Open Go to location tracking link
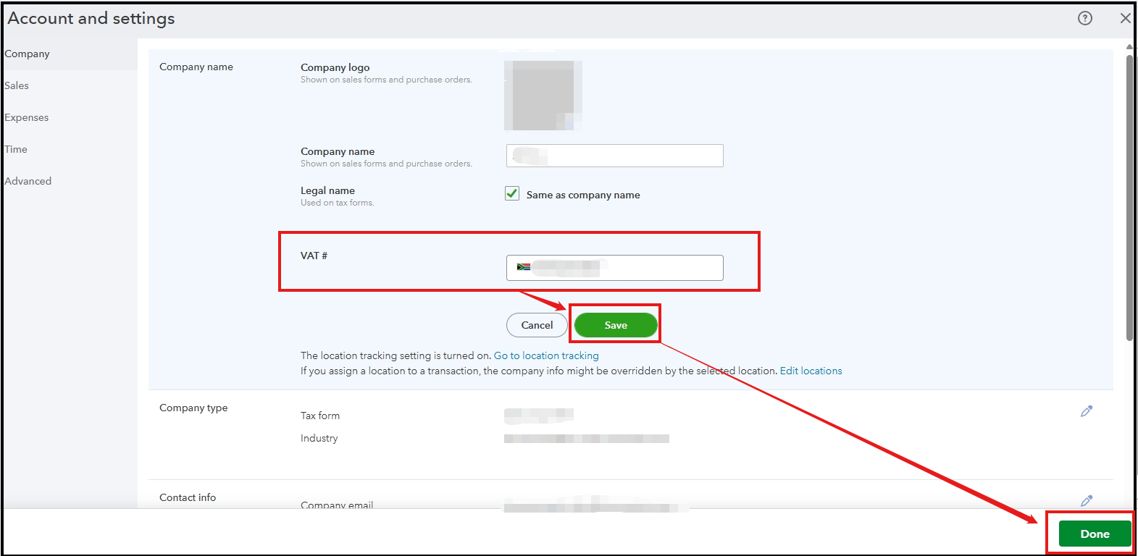 [x=546, y=355]
